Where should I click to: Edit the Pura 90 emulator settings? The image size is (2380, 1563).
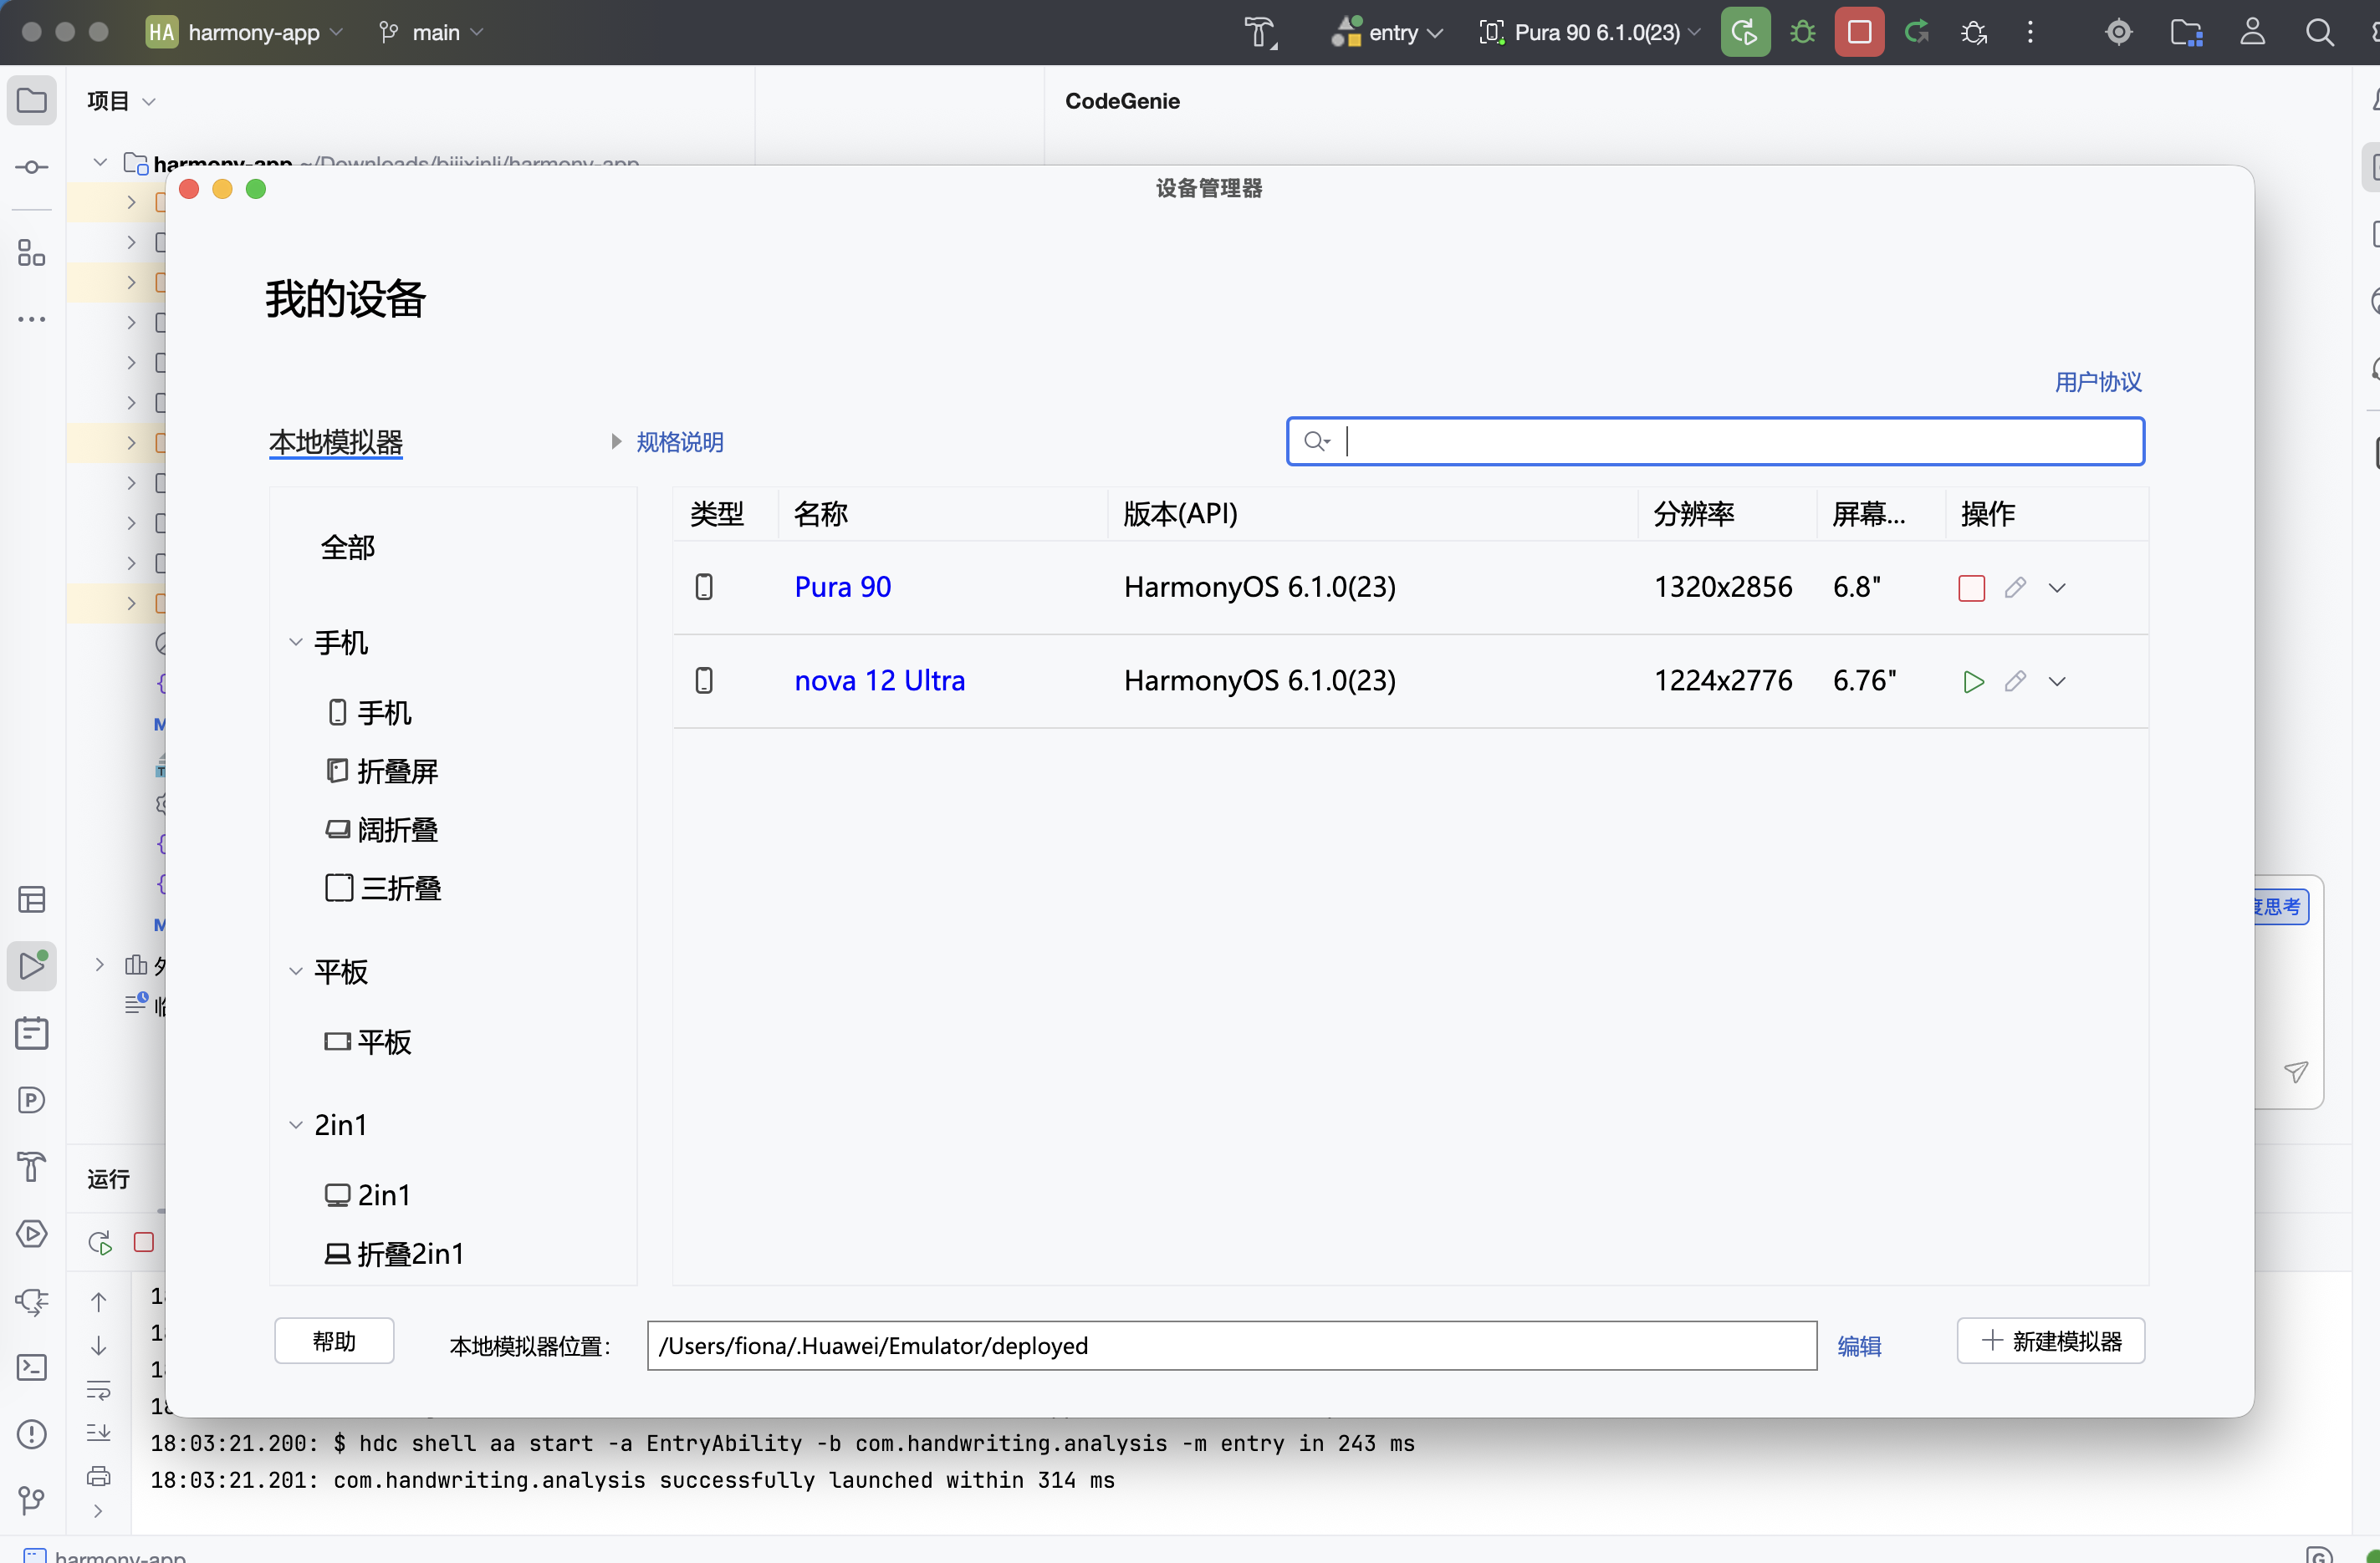tap(2015, 588)
